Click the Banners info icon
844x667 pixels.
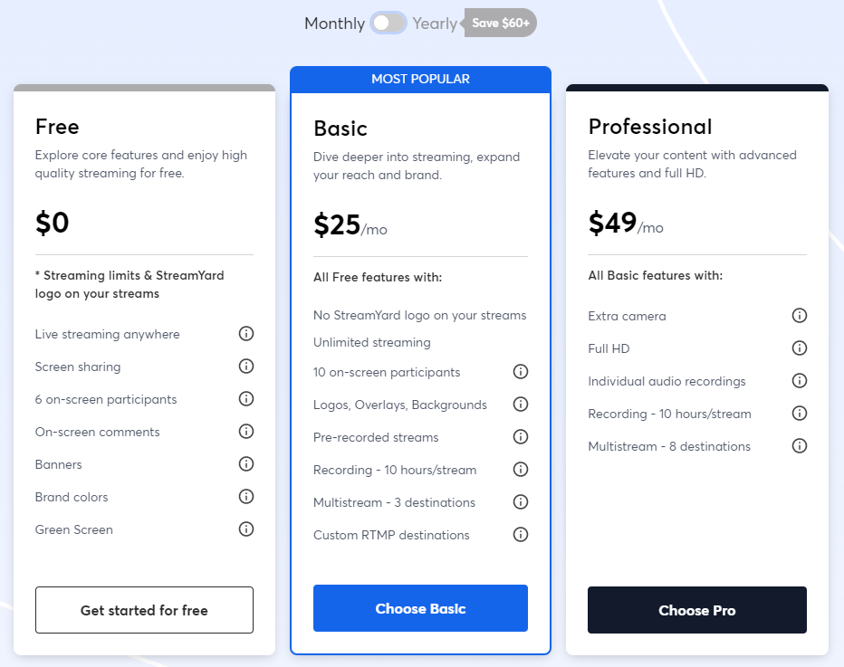tap(245, 463)
